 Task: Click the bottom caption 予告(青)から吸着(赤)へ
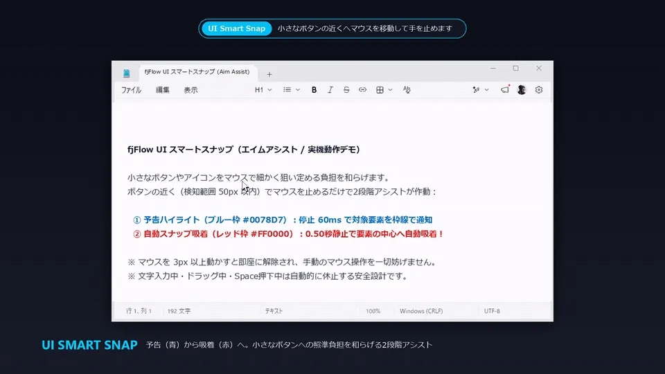point(289,345)
